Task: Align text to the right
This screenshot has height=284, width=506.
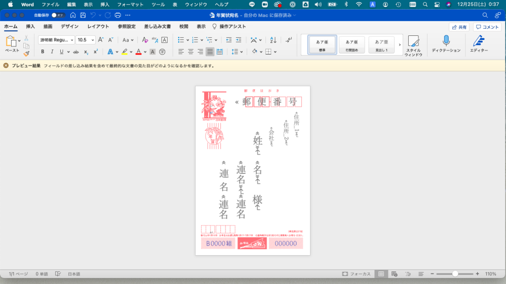Action: (201, 52)
